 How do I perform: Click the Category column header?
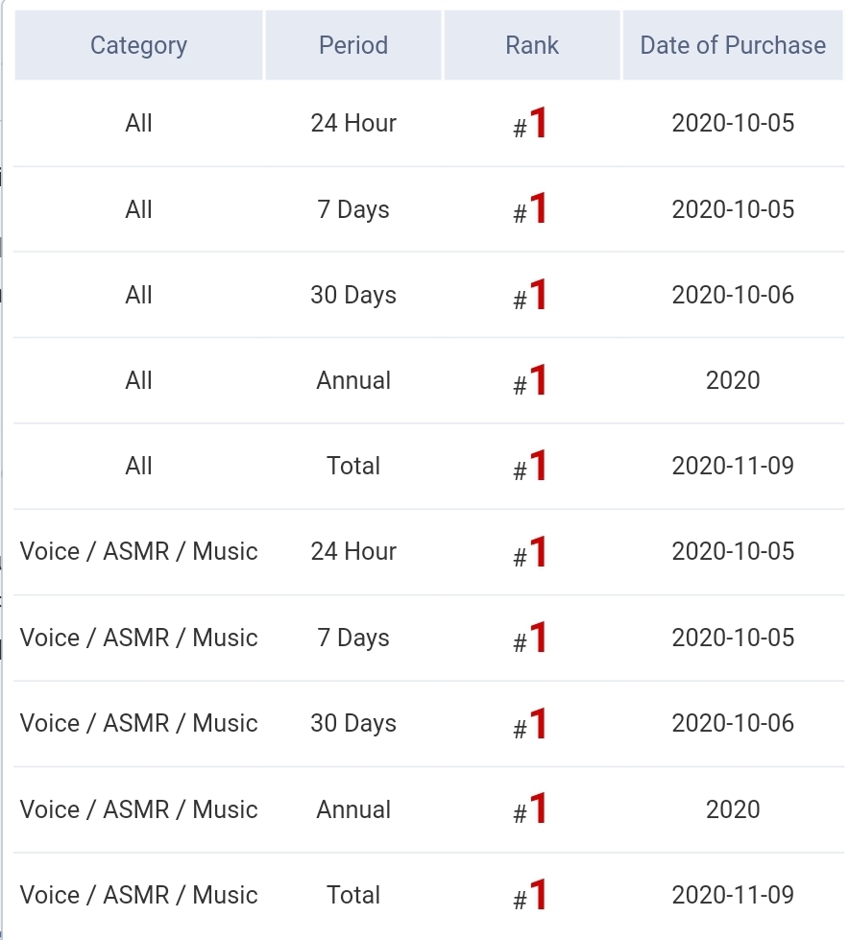(x=138, y=45)
